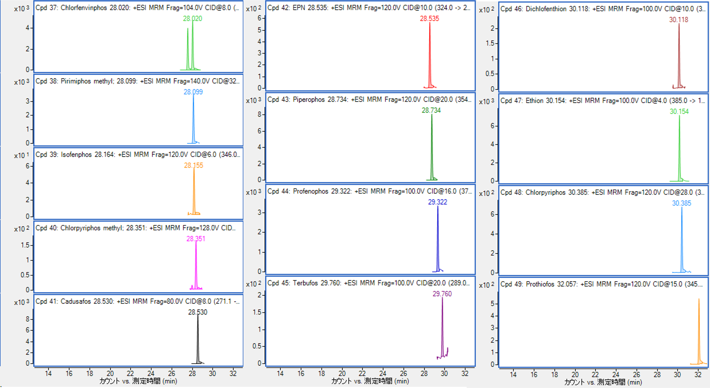Click the 29.760 peak label
This screenshot has height=388, width=710.
[x=442, y=294]
